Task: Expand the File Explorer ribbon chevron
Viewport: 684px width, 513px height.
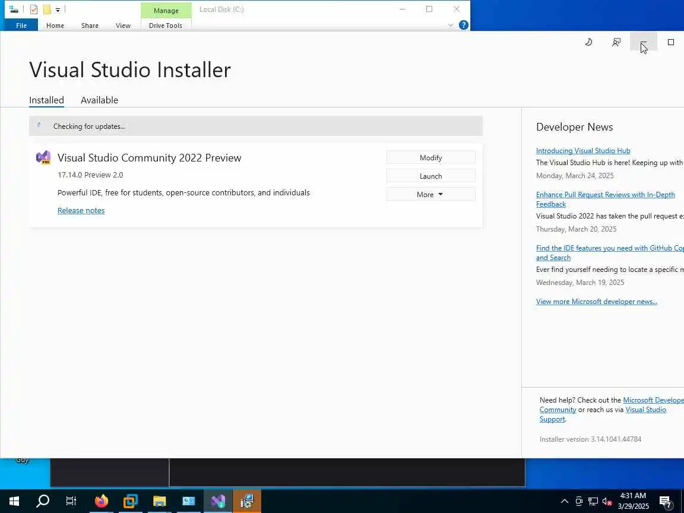Action: click(451, 26)
